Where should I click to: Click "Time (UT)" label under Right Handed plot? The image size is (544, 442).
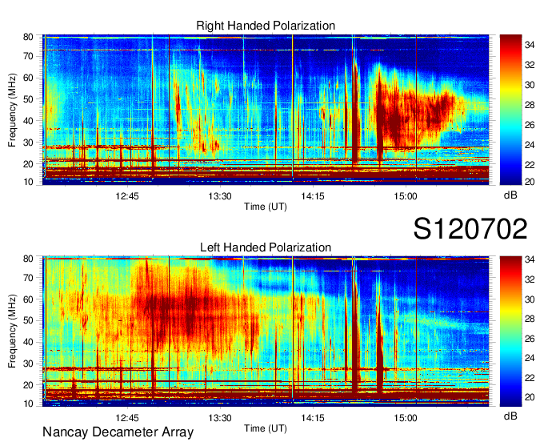(266, 207)
